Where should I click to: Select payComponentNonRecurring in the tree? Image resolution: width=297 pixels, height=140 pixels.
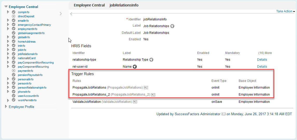(36, 63)
